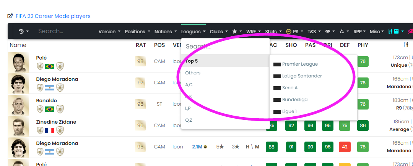
Task: Select Top 5 league group
Action: click(225, 61)
